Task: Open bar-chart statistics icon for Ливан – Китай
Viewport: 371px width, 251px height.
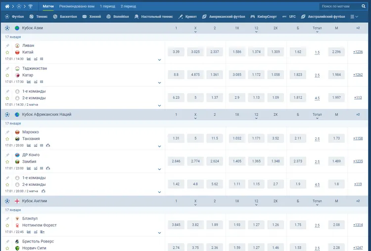Action: pyautogui.click(x=29, y=59)
